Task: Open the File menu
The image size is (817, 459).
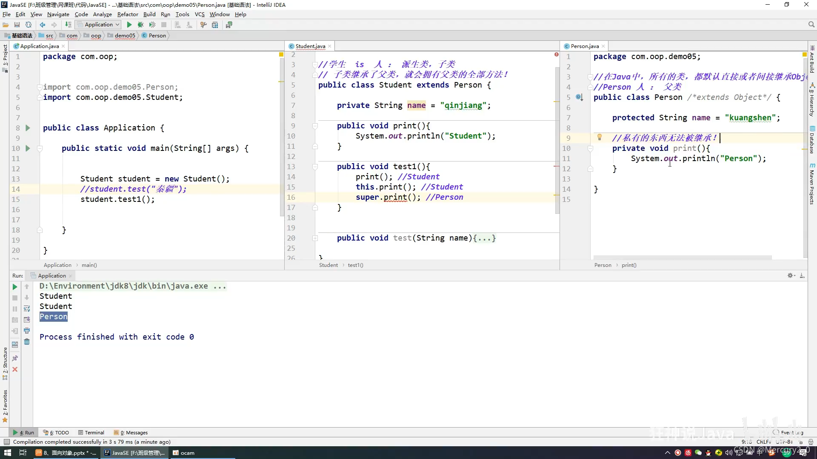Action: click(6, 14)
